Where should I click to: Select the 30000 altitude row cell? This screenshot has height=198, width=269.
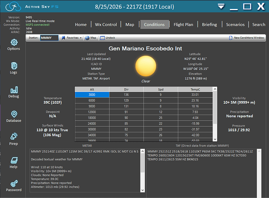click(92, 129)
